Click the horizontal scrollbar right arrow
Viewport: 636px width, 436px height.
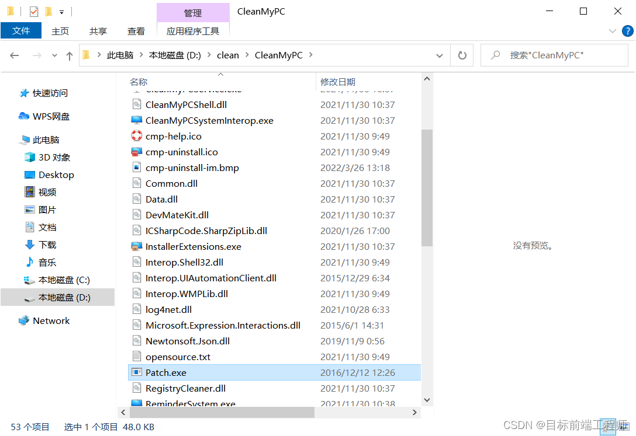tap(414, 413)
